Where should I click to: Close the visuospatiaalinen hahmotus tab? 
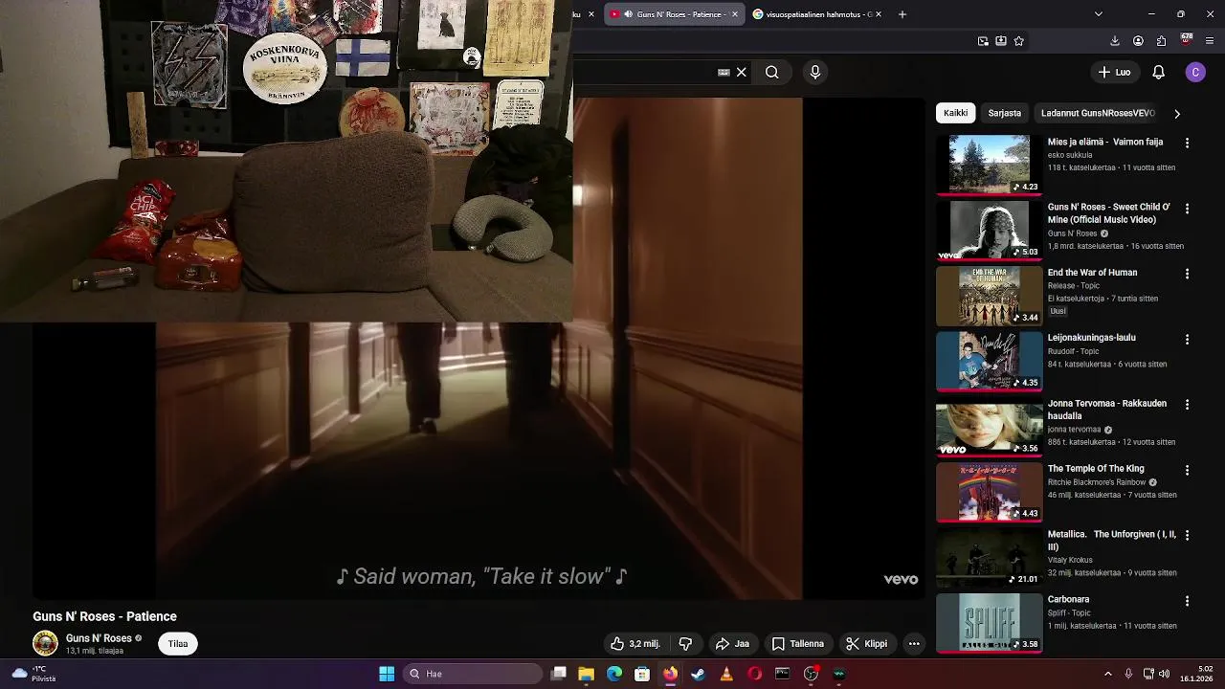pos(879,14)
